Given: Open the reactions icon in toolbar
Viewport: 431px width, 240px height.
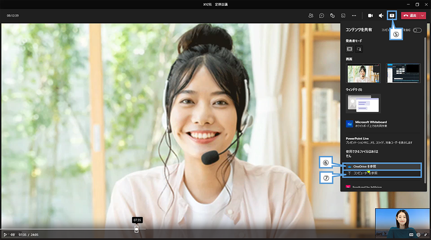Looking at the screenshot, I should tap(332, 15).
